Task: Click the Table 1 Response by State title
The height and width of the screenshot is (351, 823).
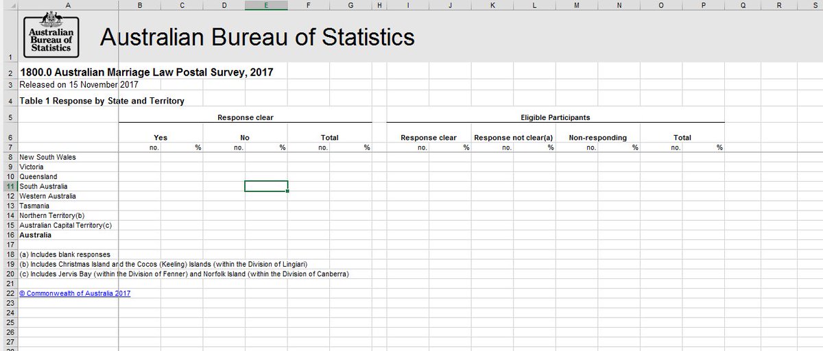Action: click(102, 101)
